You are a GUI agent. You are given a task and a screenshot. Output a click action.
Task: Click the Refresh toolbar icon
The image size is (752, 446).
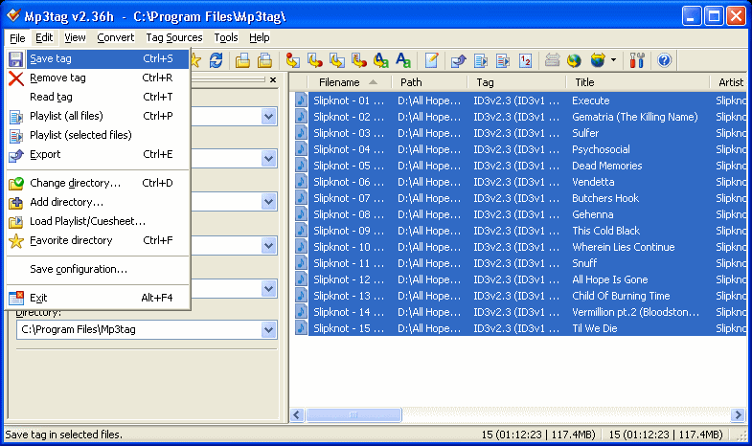click(216, 60)
